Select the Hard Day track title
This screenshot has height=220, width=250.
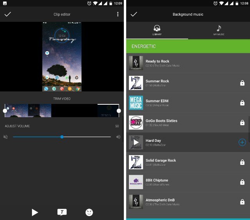click(153, 141)
